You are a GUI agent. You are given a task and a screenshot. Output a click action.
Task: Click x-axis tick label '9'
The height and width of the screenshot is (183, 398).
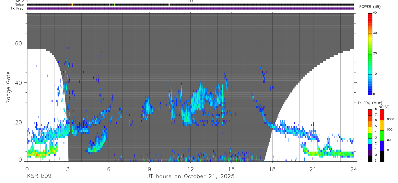(x=149, y=169)
